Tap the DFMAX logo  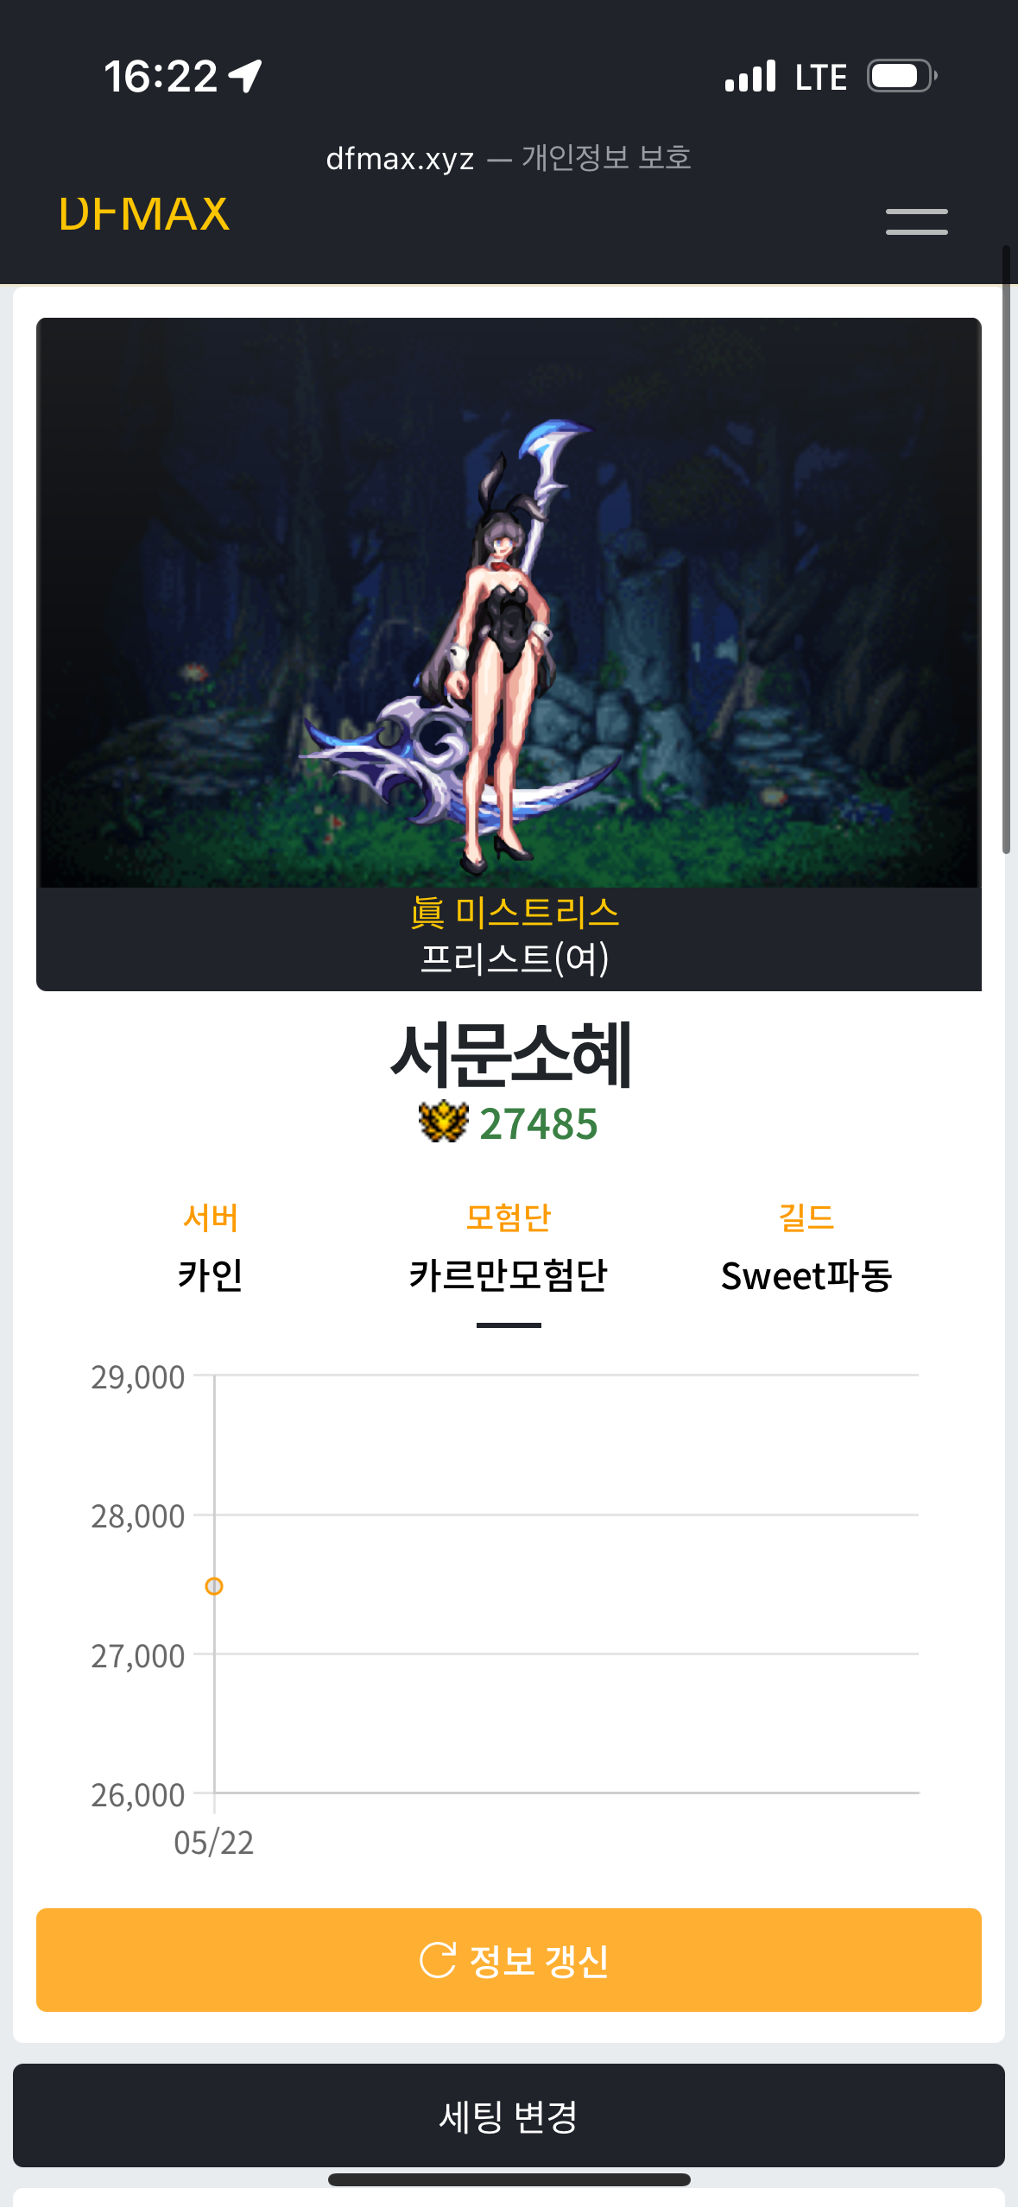[144, 214]
